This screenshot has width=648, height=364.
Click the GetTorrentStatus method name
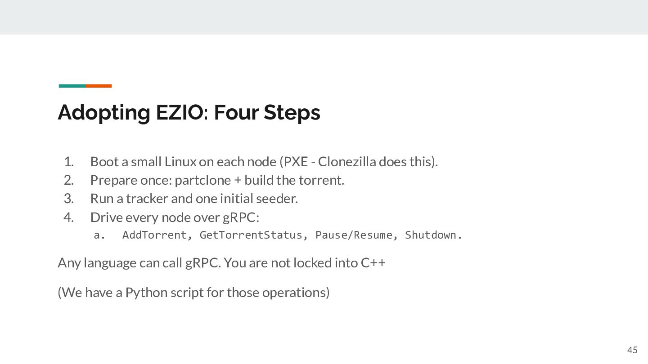coord(251,235)
